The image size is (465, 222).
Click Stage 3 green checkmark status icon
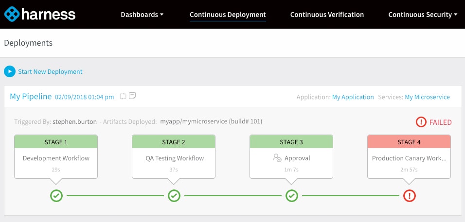[291, 196]
